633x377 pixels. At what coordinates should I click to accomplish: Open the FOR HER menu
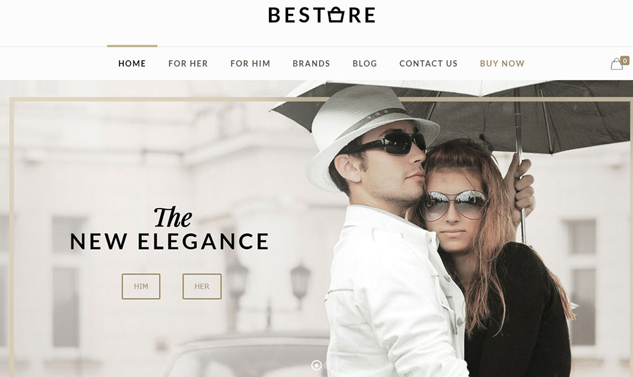[x=188, y=63]
